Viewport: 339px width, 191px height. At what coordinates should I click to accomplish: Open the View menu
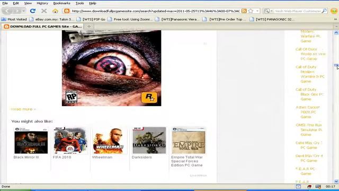[x=28, y=3]
